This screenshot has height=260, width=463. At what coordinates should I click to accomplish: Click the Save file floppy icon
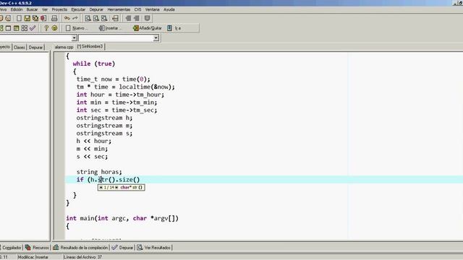27,18
